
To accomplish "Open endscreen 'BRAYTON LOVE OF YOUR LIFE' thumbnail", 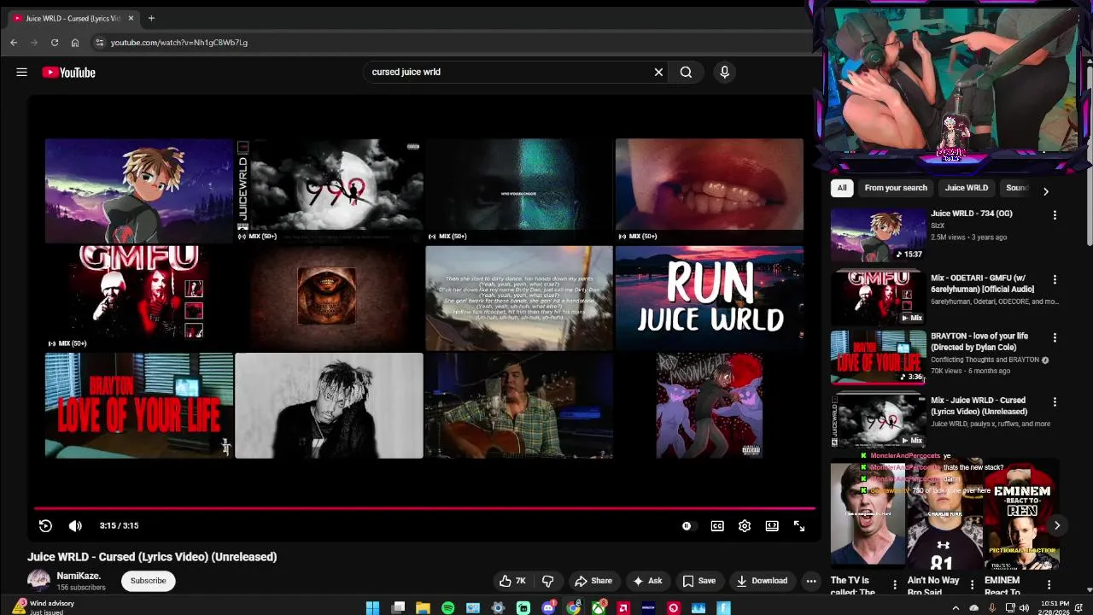I will (x=138, y=406).
